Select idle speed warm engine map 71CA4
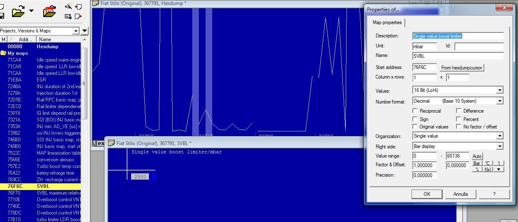The width and height of the screenshot is (518, 222). coord(40,60)
